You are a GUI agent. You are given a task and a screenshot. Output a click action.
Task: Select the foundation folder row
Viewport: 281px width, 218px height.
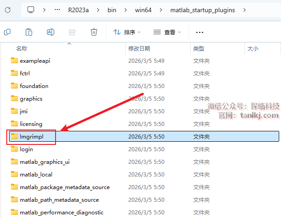tap(34, 86)
